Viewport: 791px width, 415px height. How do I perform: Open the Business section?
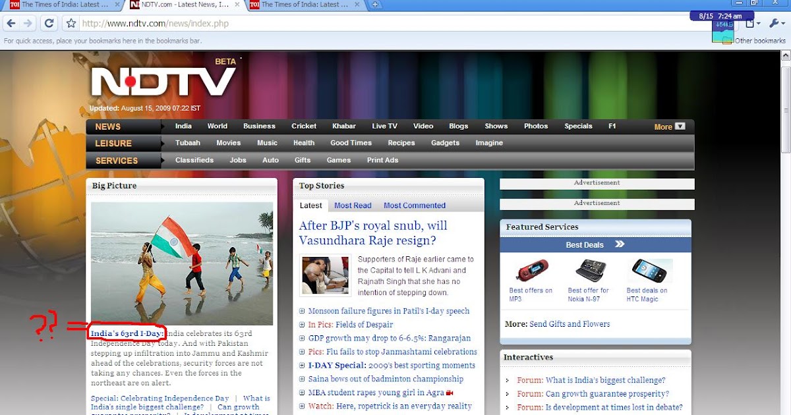click(259, 126)
